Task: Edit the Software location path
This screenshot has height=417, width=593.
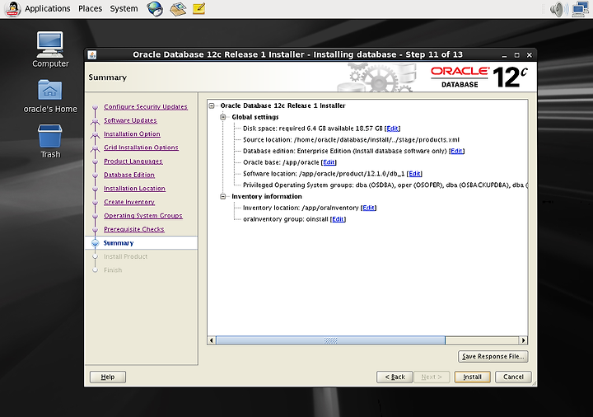Action: (x=414, y=174)
